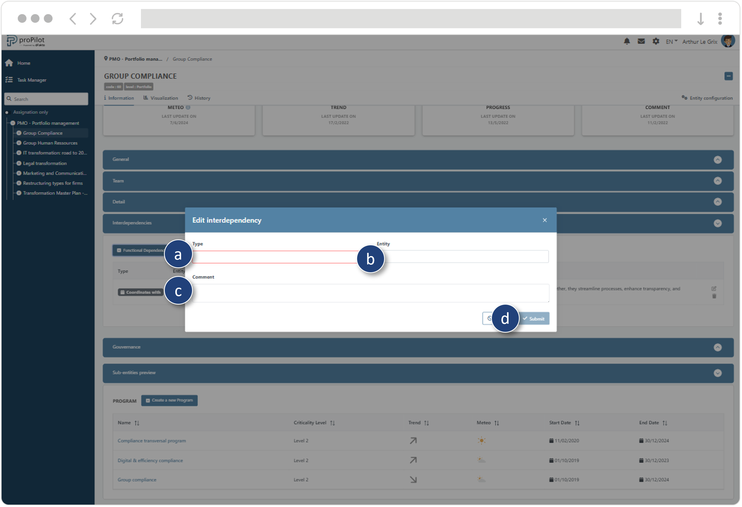
Task: Open the EN language dropdown
Action: pyautogui.click(x=671, y=42)
